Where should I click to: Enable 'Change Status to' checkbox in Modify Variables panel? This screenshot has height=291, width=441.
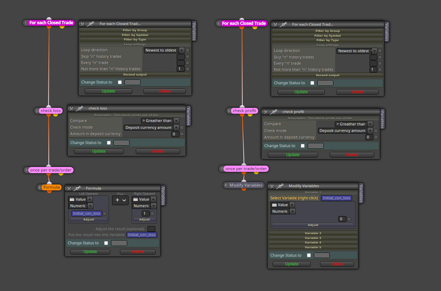[x=309, y=255]
